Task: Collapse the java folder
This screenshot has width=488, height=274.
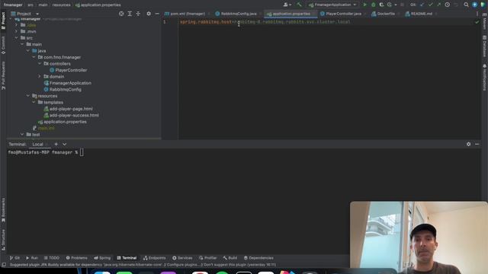Action: (28, 51)
